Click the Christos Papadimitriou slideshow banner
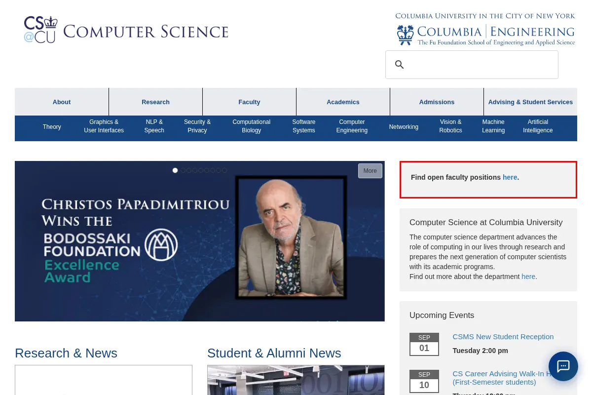The height and width of the screenshot is (395, 592). [200, 241]
